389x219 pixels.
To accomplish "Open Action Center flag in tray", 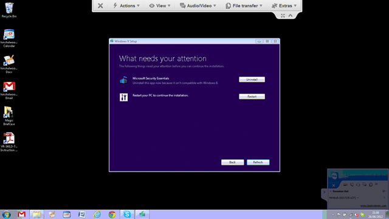I will point(339,215).
